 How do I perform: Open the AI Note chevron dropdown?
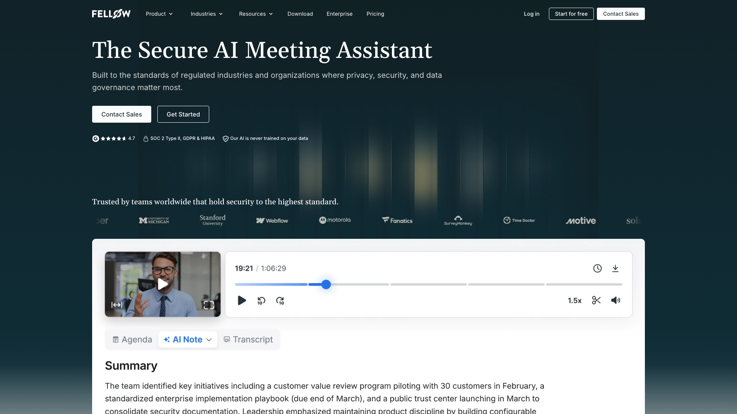pos(209,340)
